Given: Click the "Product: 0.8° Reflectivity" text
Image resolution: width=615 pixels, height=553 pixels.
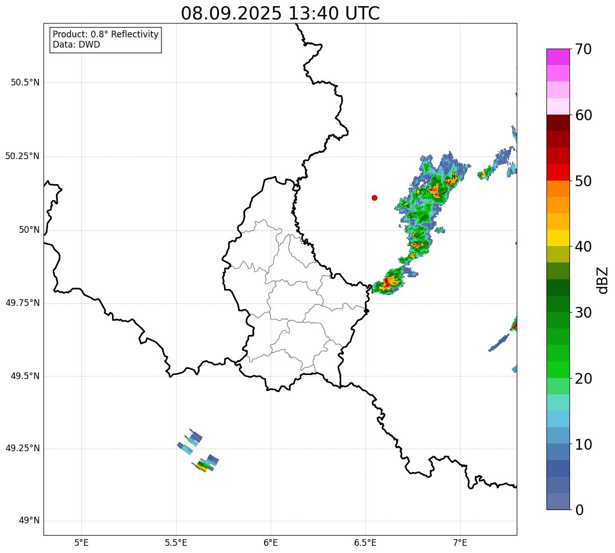Looking at the screenshot, I should pyautogui.click(x=106, y=34).
